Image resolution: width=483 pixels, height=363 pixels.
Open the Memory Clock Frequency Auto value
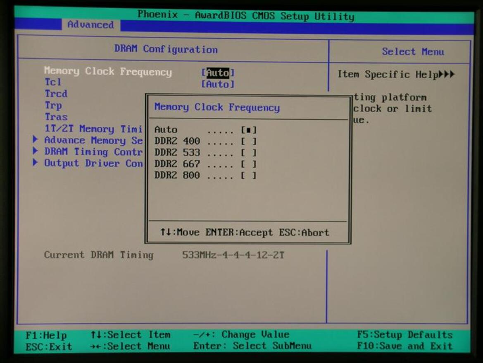[218, 73]
